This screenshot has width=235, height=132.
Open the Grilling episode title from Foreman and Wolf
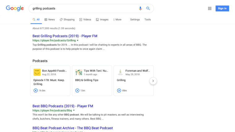(121, 80)
